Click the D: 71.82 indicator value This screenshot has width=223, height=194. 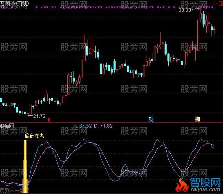click(x=103, y=126)
